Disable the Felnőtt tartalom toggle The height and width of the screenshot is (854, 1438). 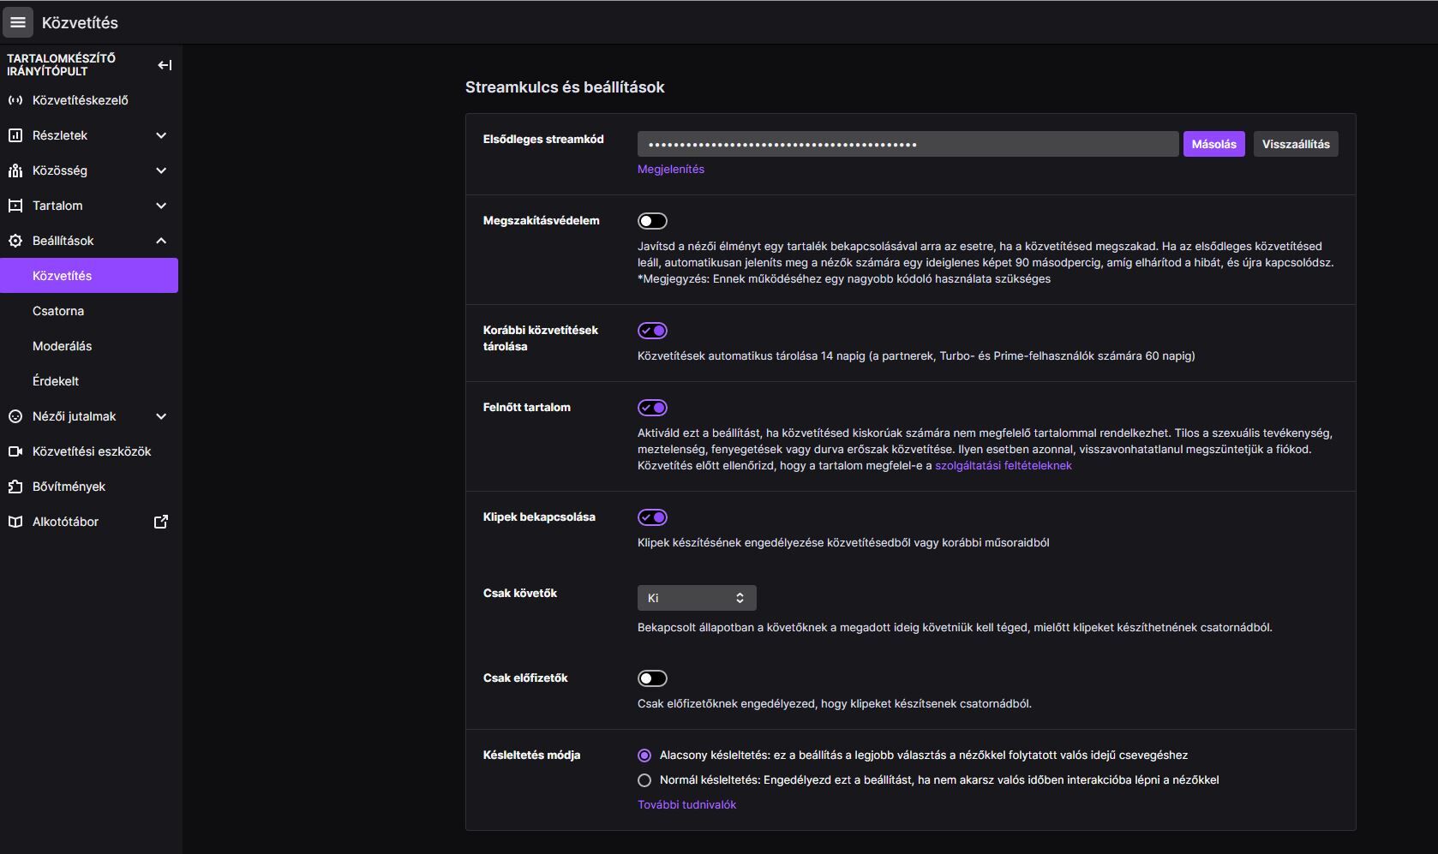[x=652, y=408]
